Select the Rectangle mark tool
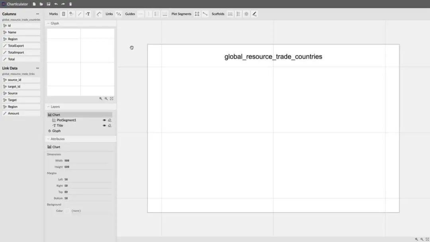 (x=64, y=14)
